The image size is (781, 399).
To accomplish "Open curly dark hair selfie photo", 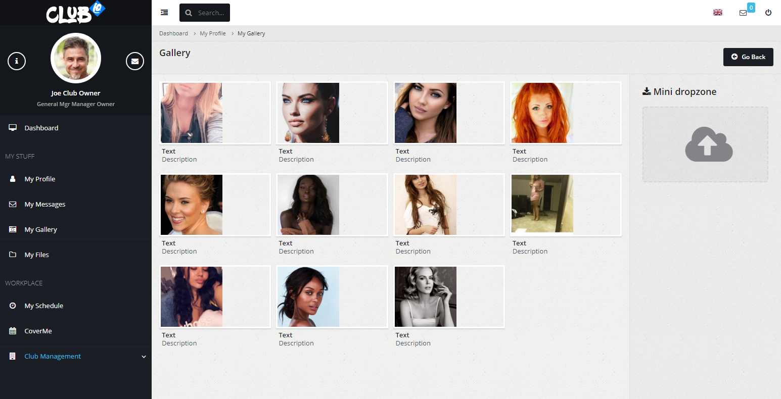I will (x=192, y=297).
